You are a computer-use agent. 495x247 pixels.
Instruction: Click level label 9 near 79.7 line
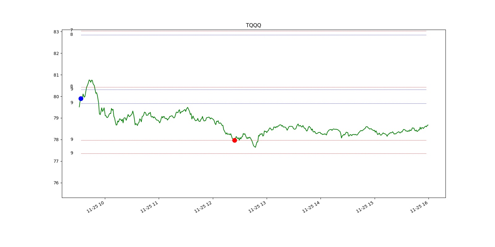(x=72, y=103)
